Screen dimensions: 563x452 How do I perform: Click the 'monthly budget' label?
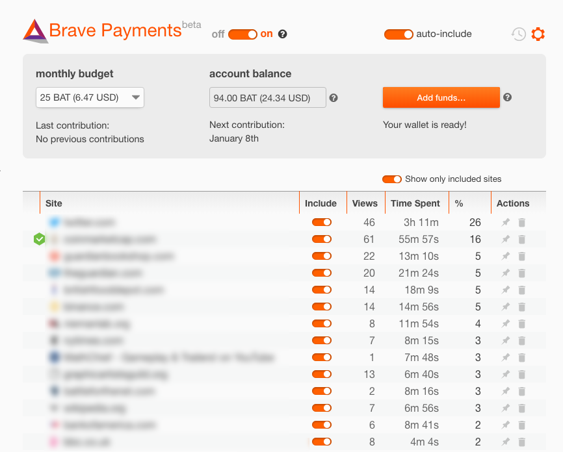pos(74,74)
